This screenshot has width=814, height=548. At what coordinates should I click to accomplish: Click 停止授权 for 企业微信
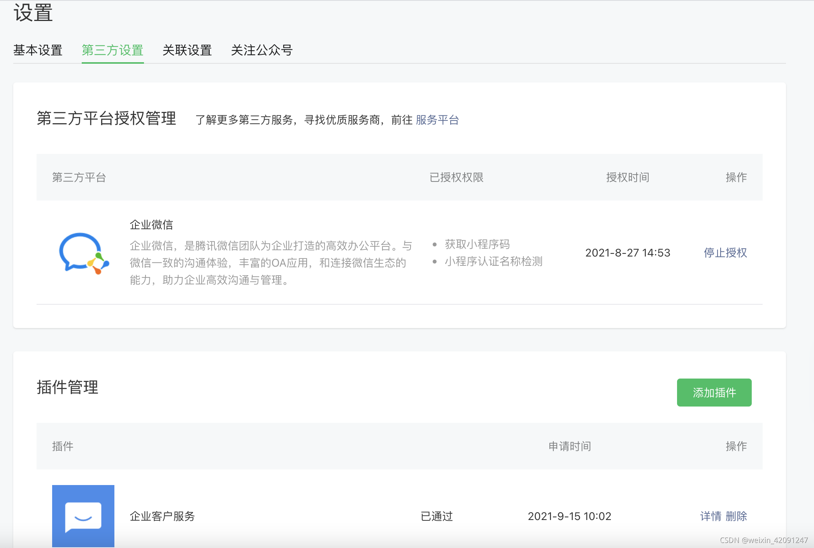(x=725, y=253)
